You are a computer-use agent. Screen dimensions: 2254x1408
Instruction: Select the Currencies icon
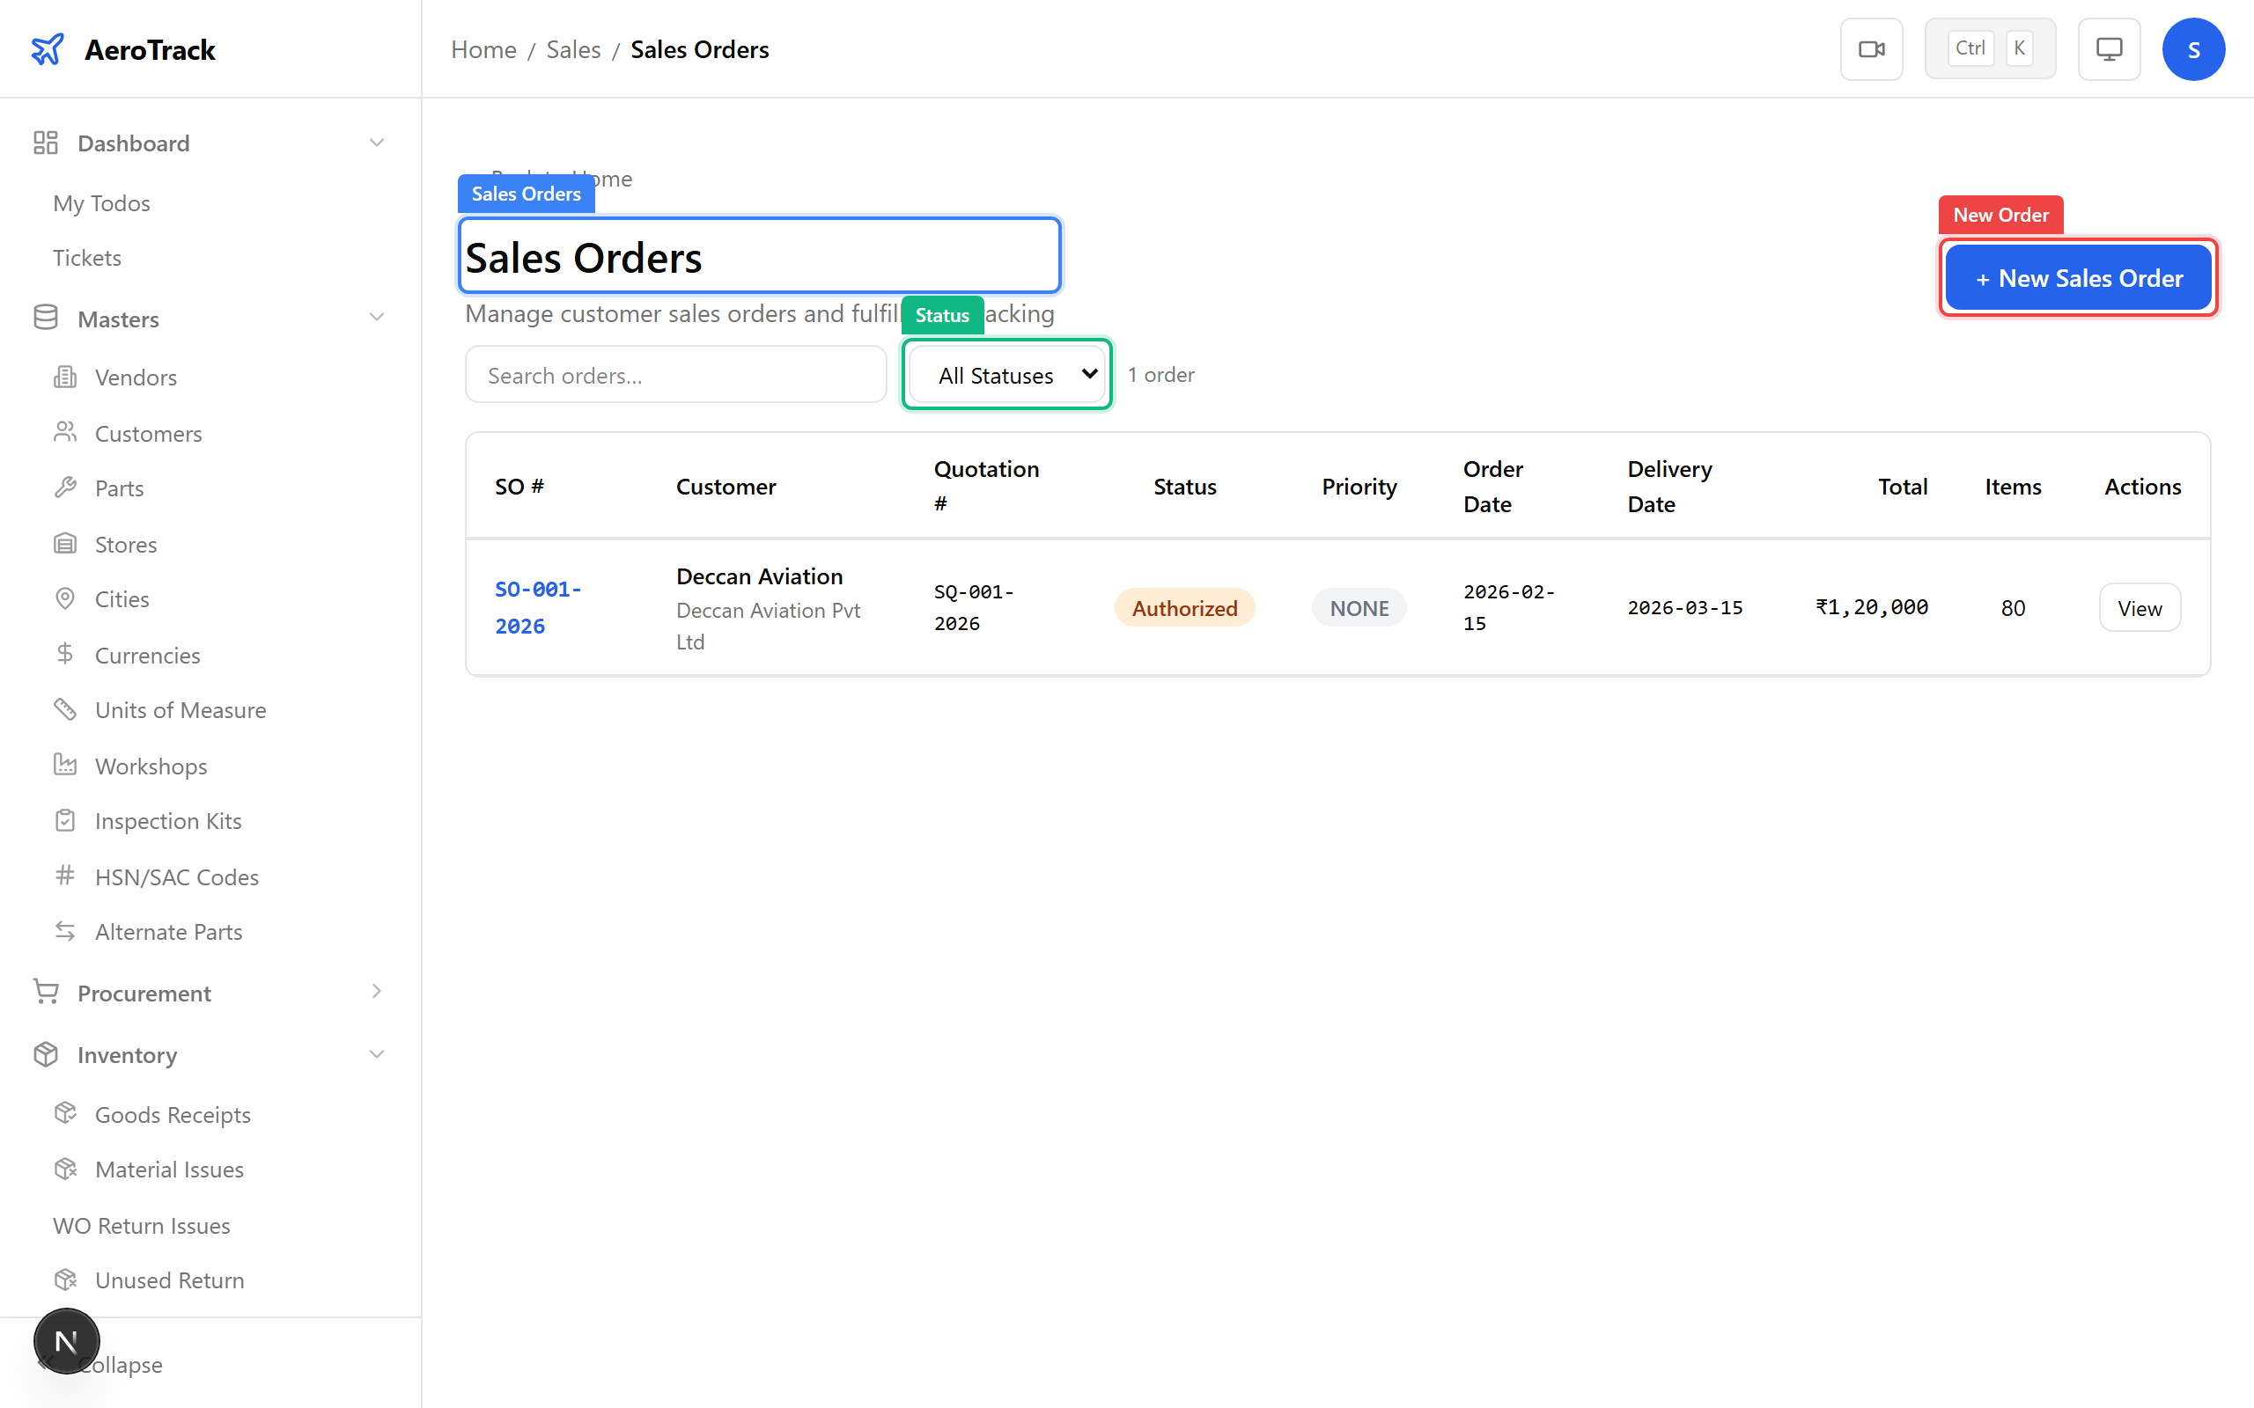[x=65, y=655]
